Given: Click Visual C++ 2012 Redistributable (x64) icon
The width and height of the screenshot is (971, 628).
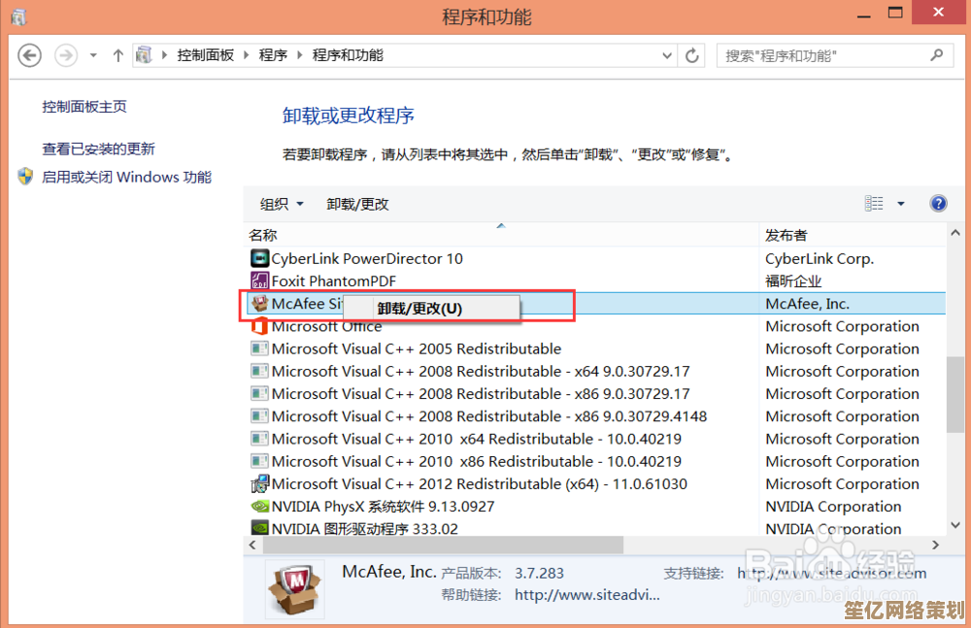Looking at the screenshot, I should (259, 483).
